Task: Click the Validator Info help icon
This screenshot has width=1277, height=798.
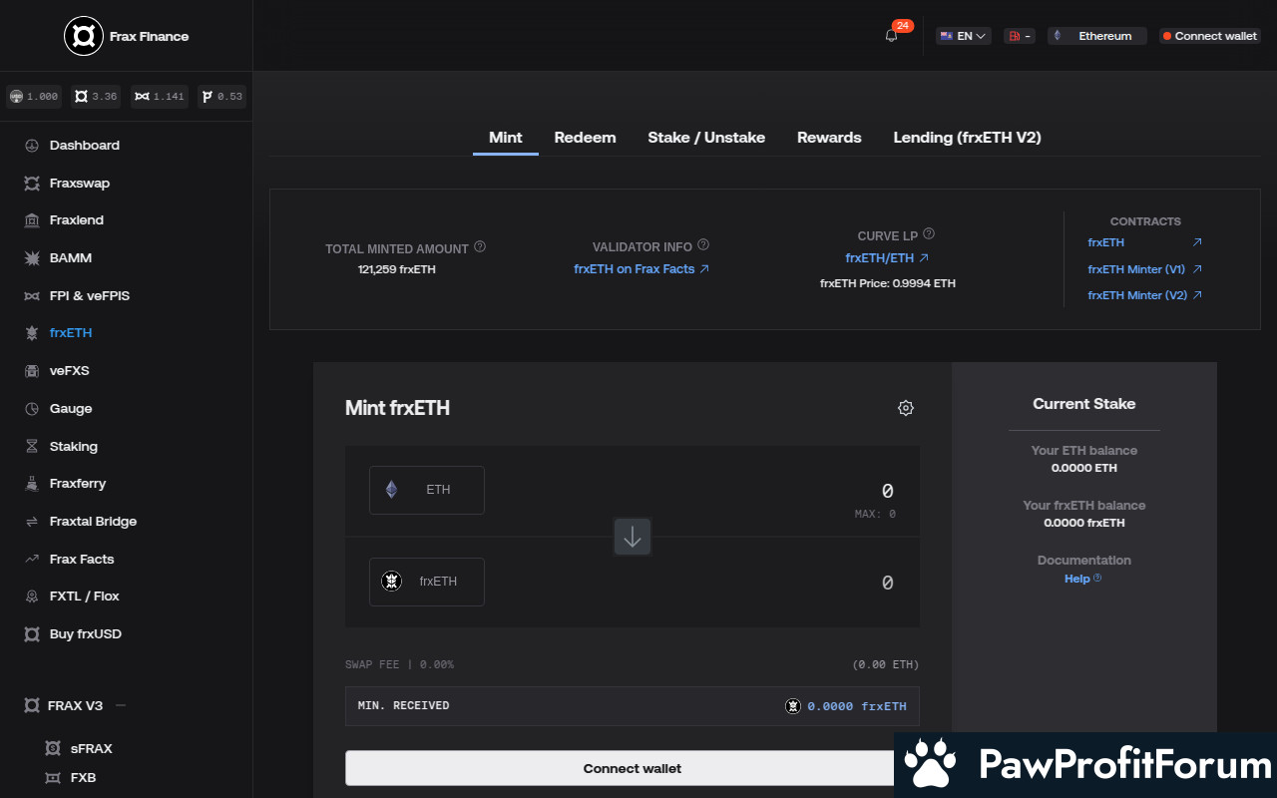Action: coord(703,244)
